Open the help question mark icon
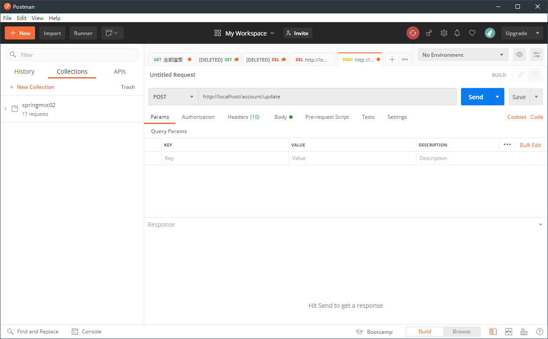 (540, 332)
